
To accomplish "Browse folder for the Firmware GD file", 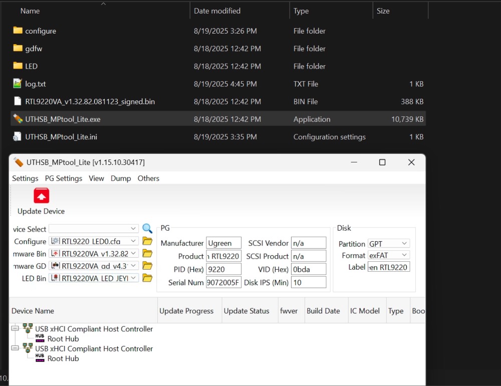I will tap(147, 265).
